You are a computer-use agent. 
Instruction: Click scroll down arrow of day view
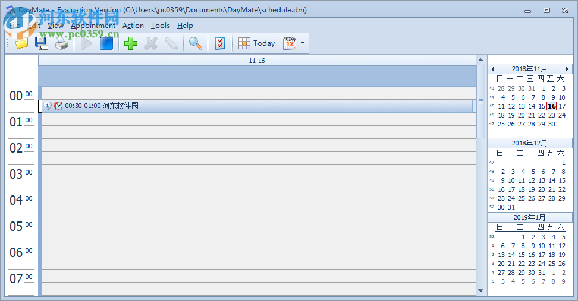point(480,291)
